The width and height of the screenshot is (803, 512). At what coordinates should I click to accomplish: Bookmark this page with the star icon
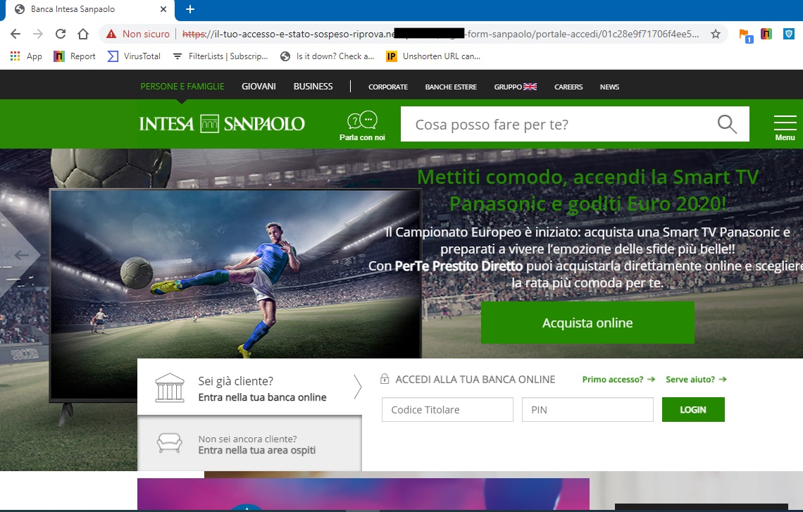tap(716, 34)
